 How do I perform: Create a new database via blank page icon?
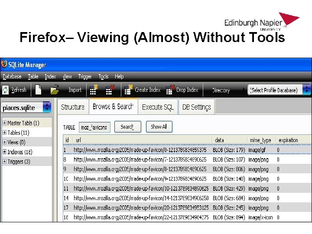coord(38,90)
